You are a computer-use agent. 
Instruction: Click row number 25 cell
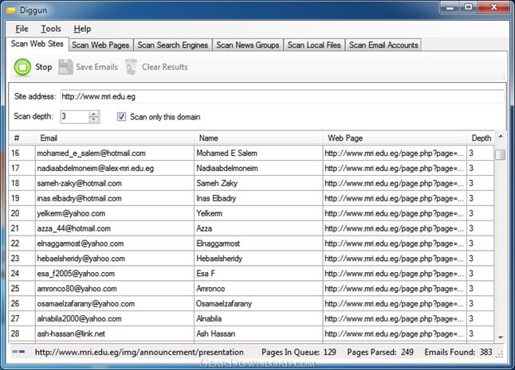tap(22, 289)
